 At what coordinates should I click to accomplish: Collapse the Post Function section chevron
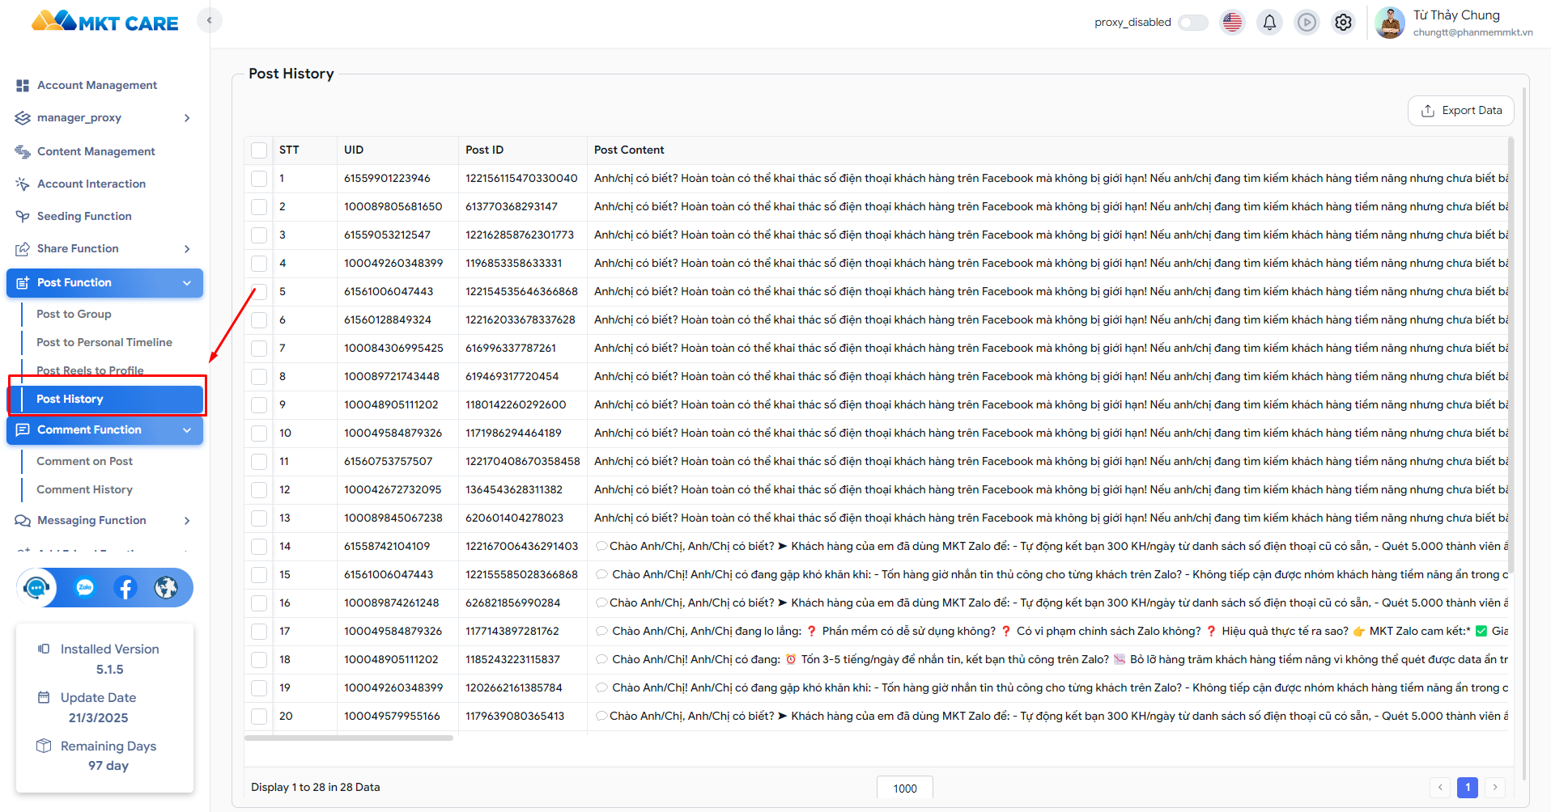click(x=187, y=283)
